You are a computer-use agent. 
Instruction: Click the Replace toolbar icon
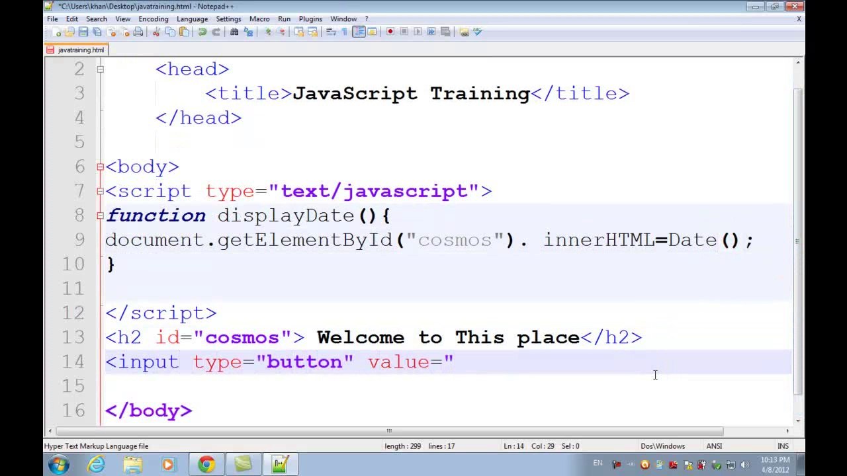coord(248,32)
